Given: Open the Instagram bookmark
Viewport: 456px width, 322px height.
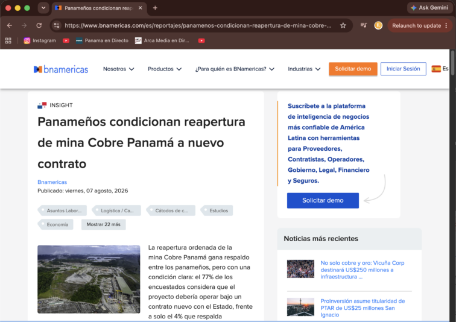Looking at the screenshot, I should [40, 40].
